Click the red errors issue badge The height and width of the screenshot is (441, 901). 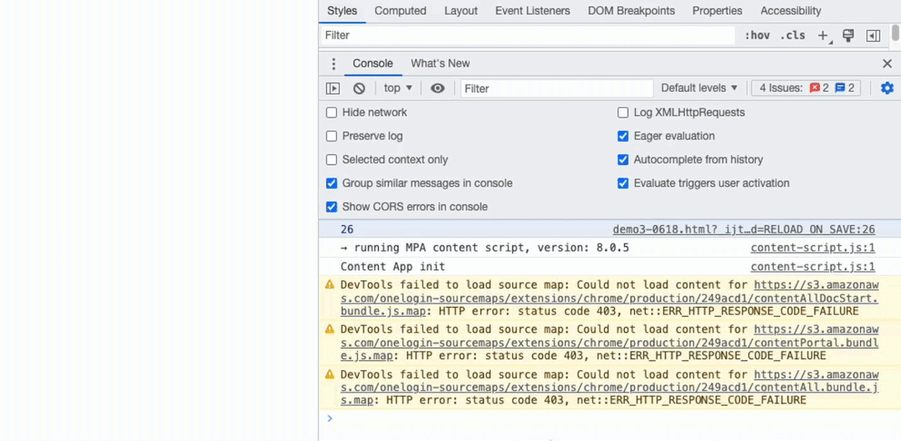[x=819, y=88]
